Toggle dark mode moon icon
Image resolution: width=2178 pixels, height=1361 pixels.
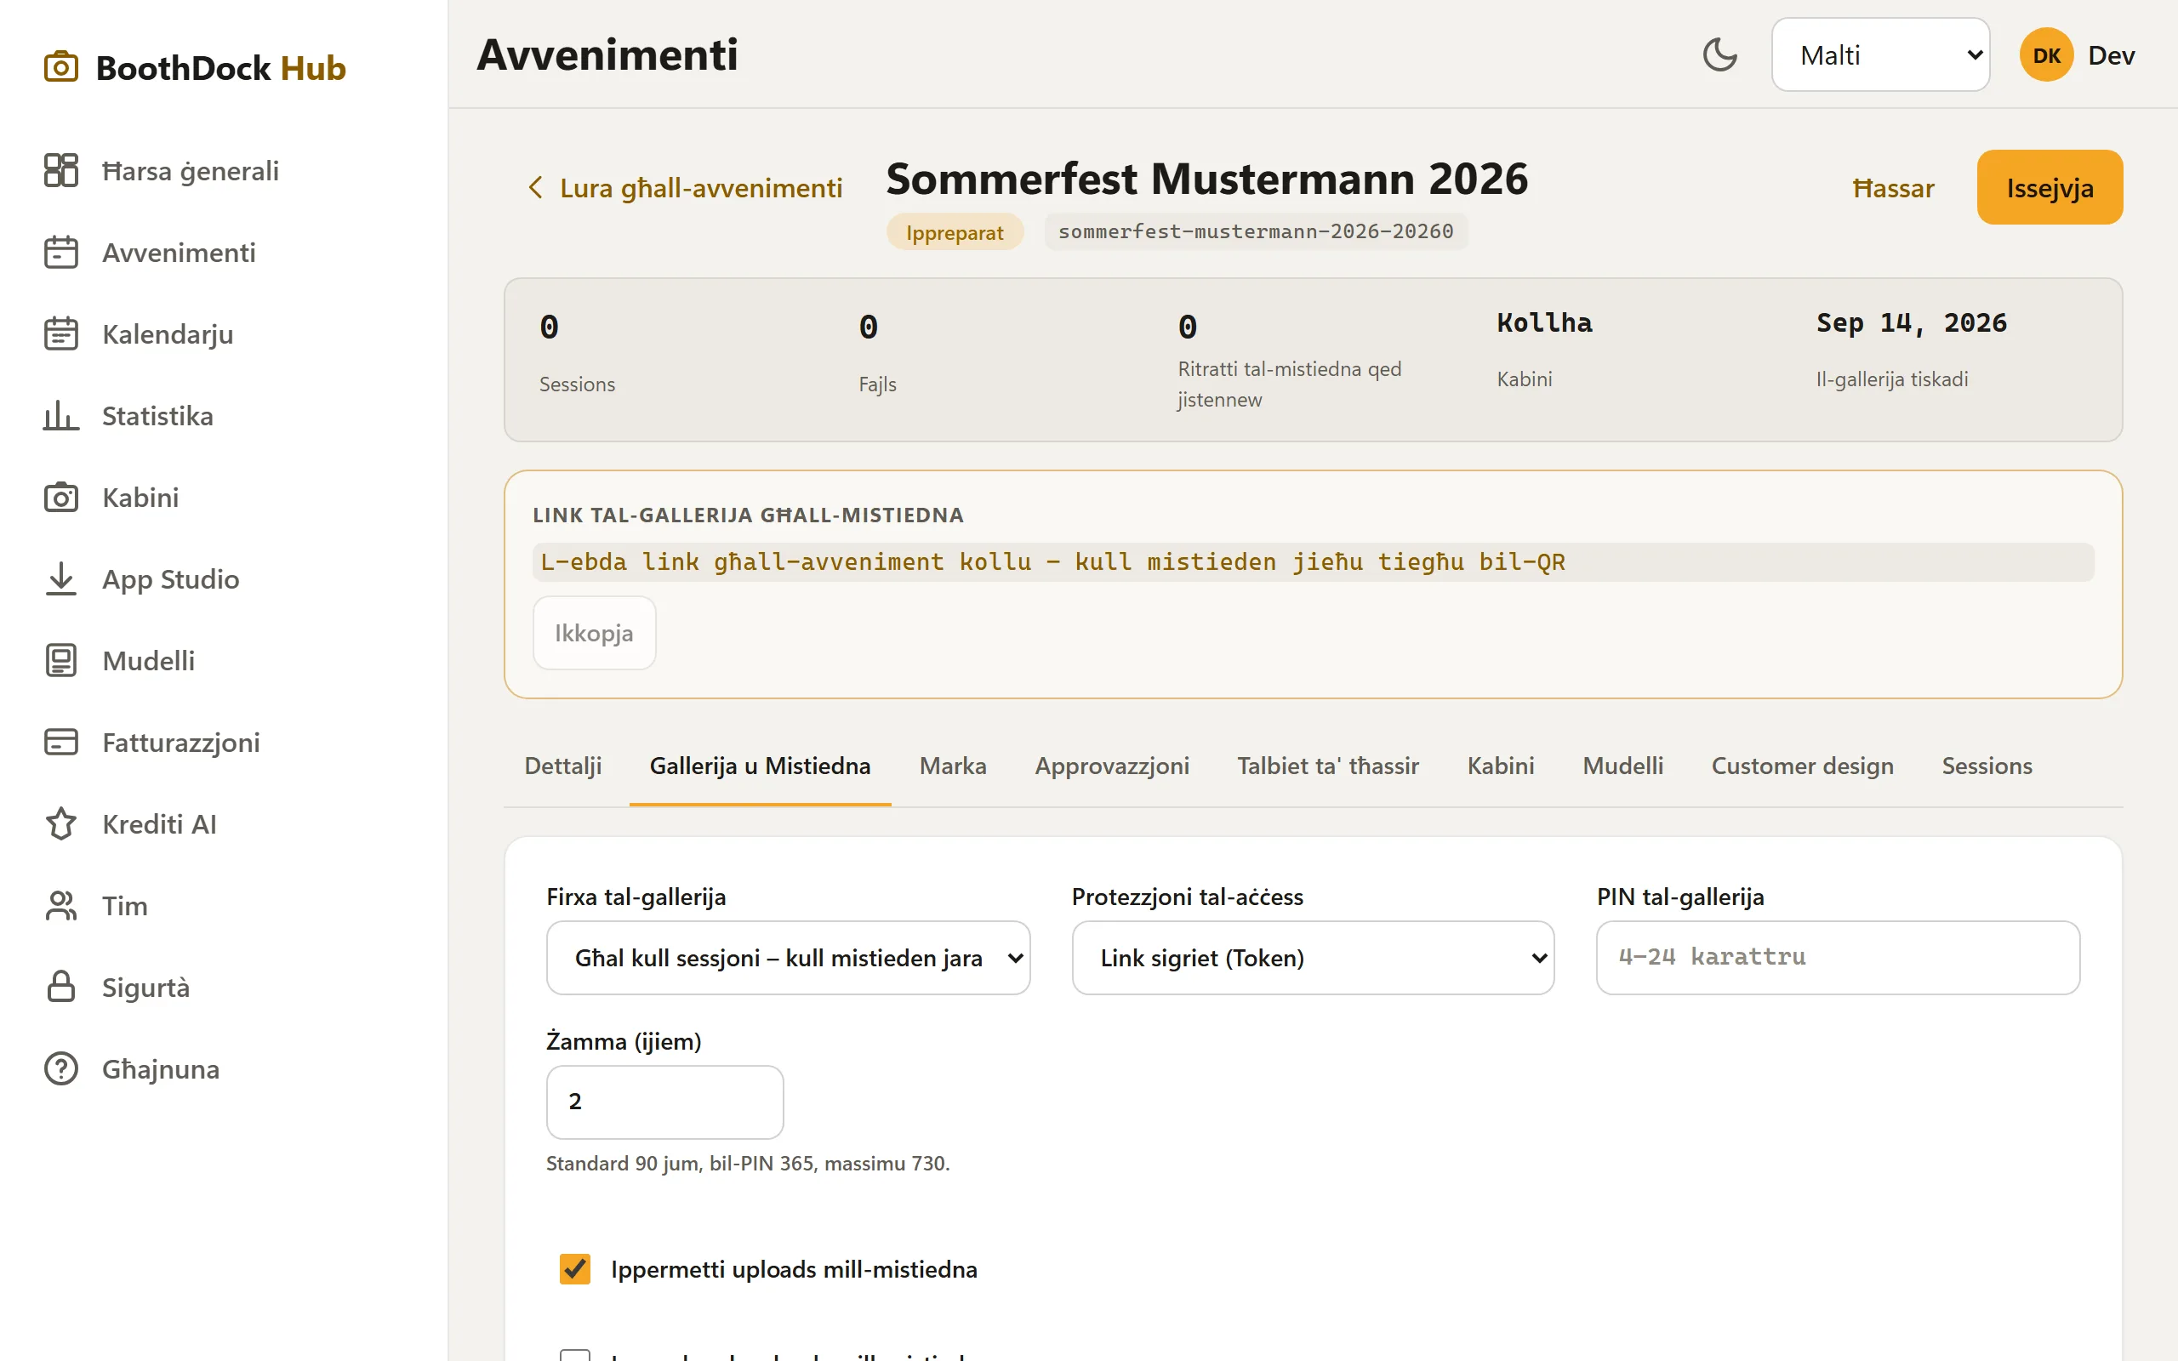1719,55
